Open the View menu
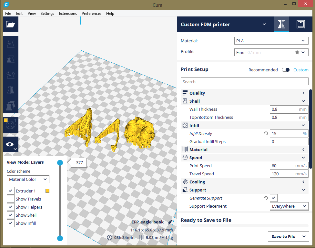Viewport: 315px width, 248px height. (x=32, y=14)
